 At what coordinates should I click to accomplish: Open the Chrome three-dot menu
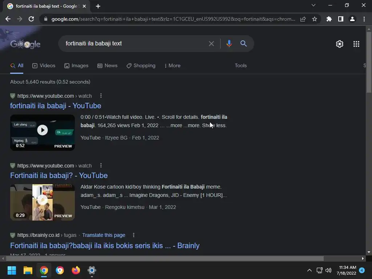(364, 19)
